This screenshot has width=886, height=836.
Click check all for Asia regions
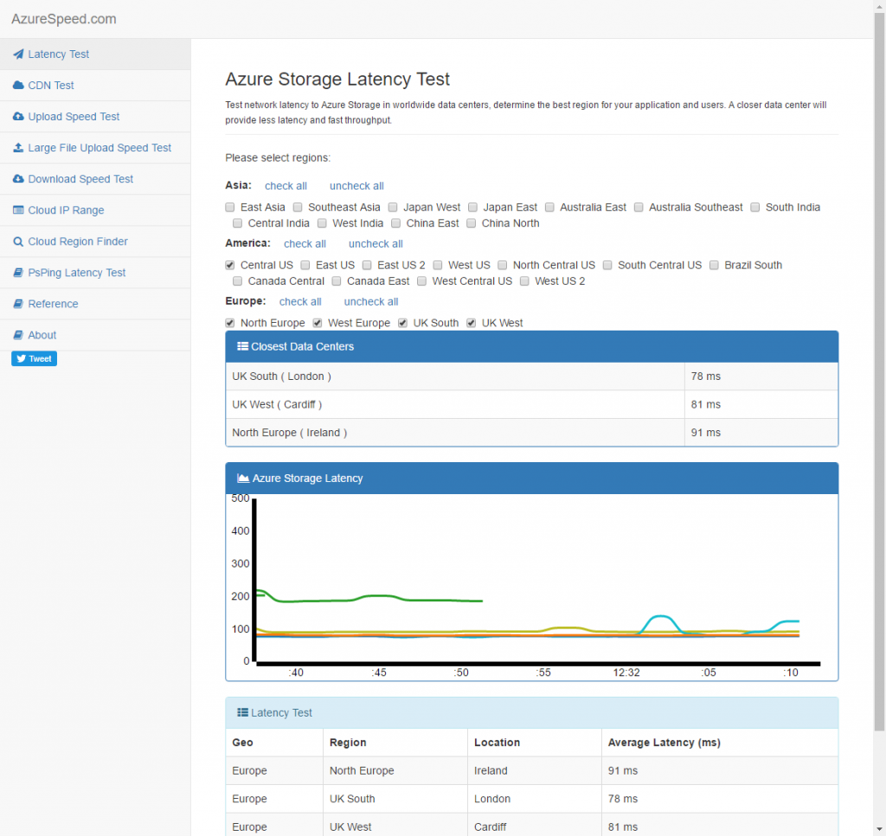[x=286, y=185]
